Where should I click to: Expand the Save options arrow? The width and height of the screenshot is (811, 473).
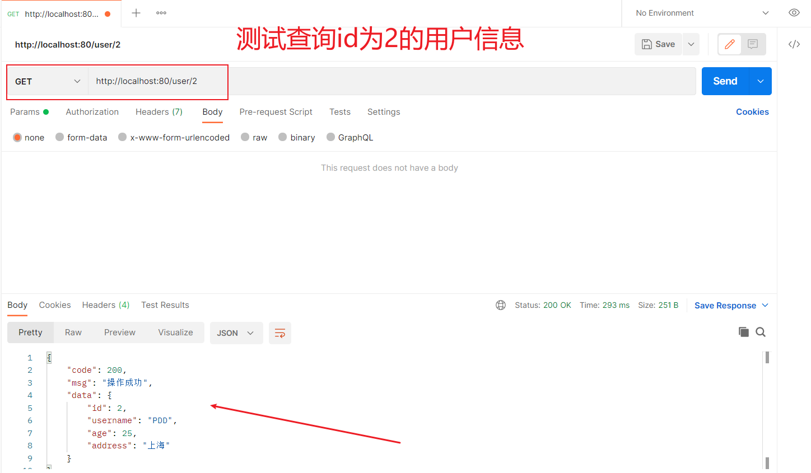pyautogui.click(x=691, y=44)
